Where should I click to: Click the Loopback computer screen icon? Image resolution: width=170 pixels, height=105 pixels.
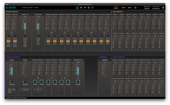(x=104, y=62)
